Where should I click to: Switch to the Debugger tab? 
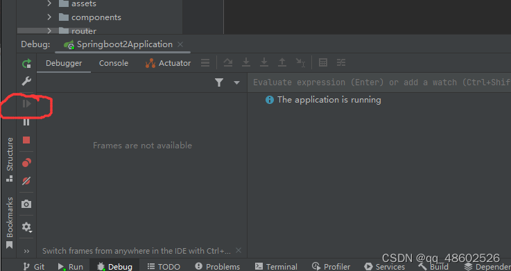tap(64, 63)
